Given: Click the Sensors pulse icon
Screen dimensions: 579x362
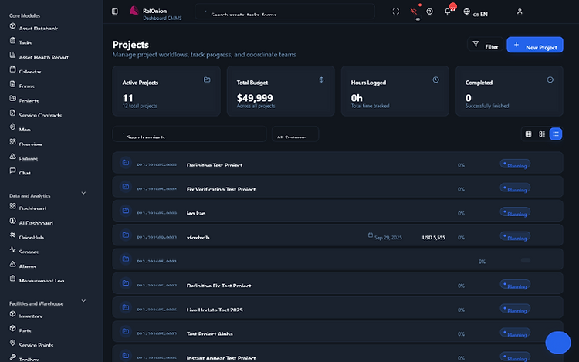Looking at the screenshot, I should (12, 249).
